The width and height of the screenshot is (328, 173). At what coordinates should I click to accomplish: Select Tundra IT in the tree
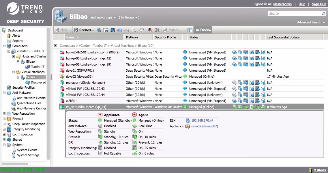(x=38, y=67)
